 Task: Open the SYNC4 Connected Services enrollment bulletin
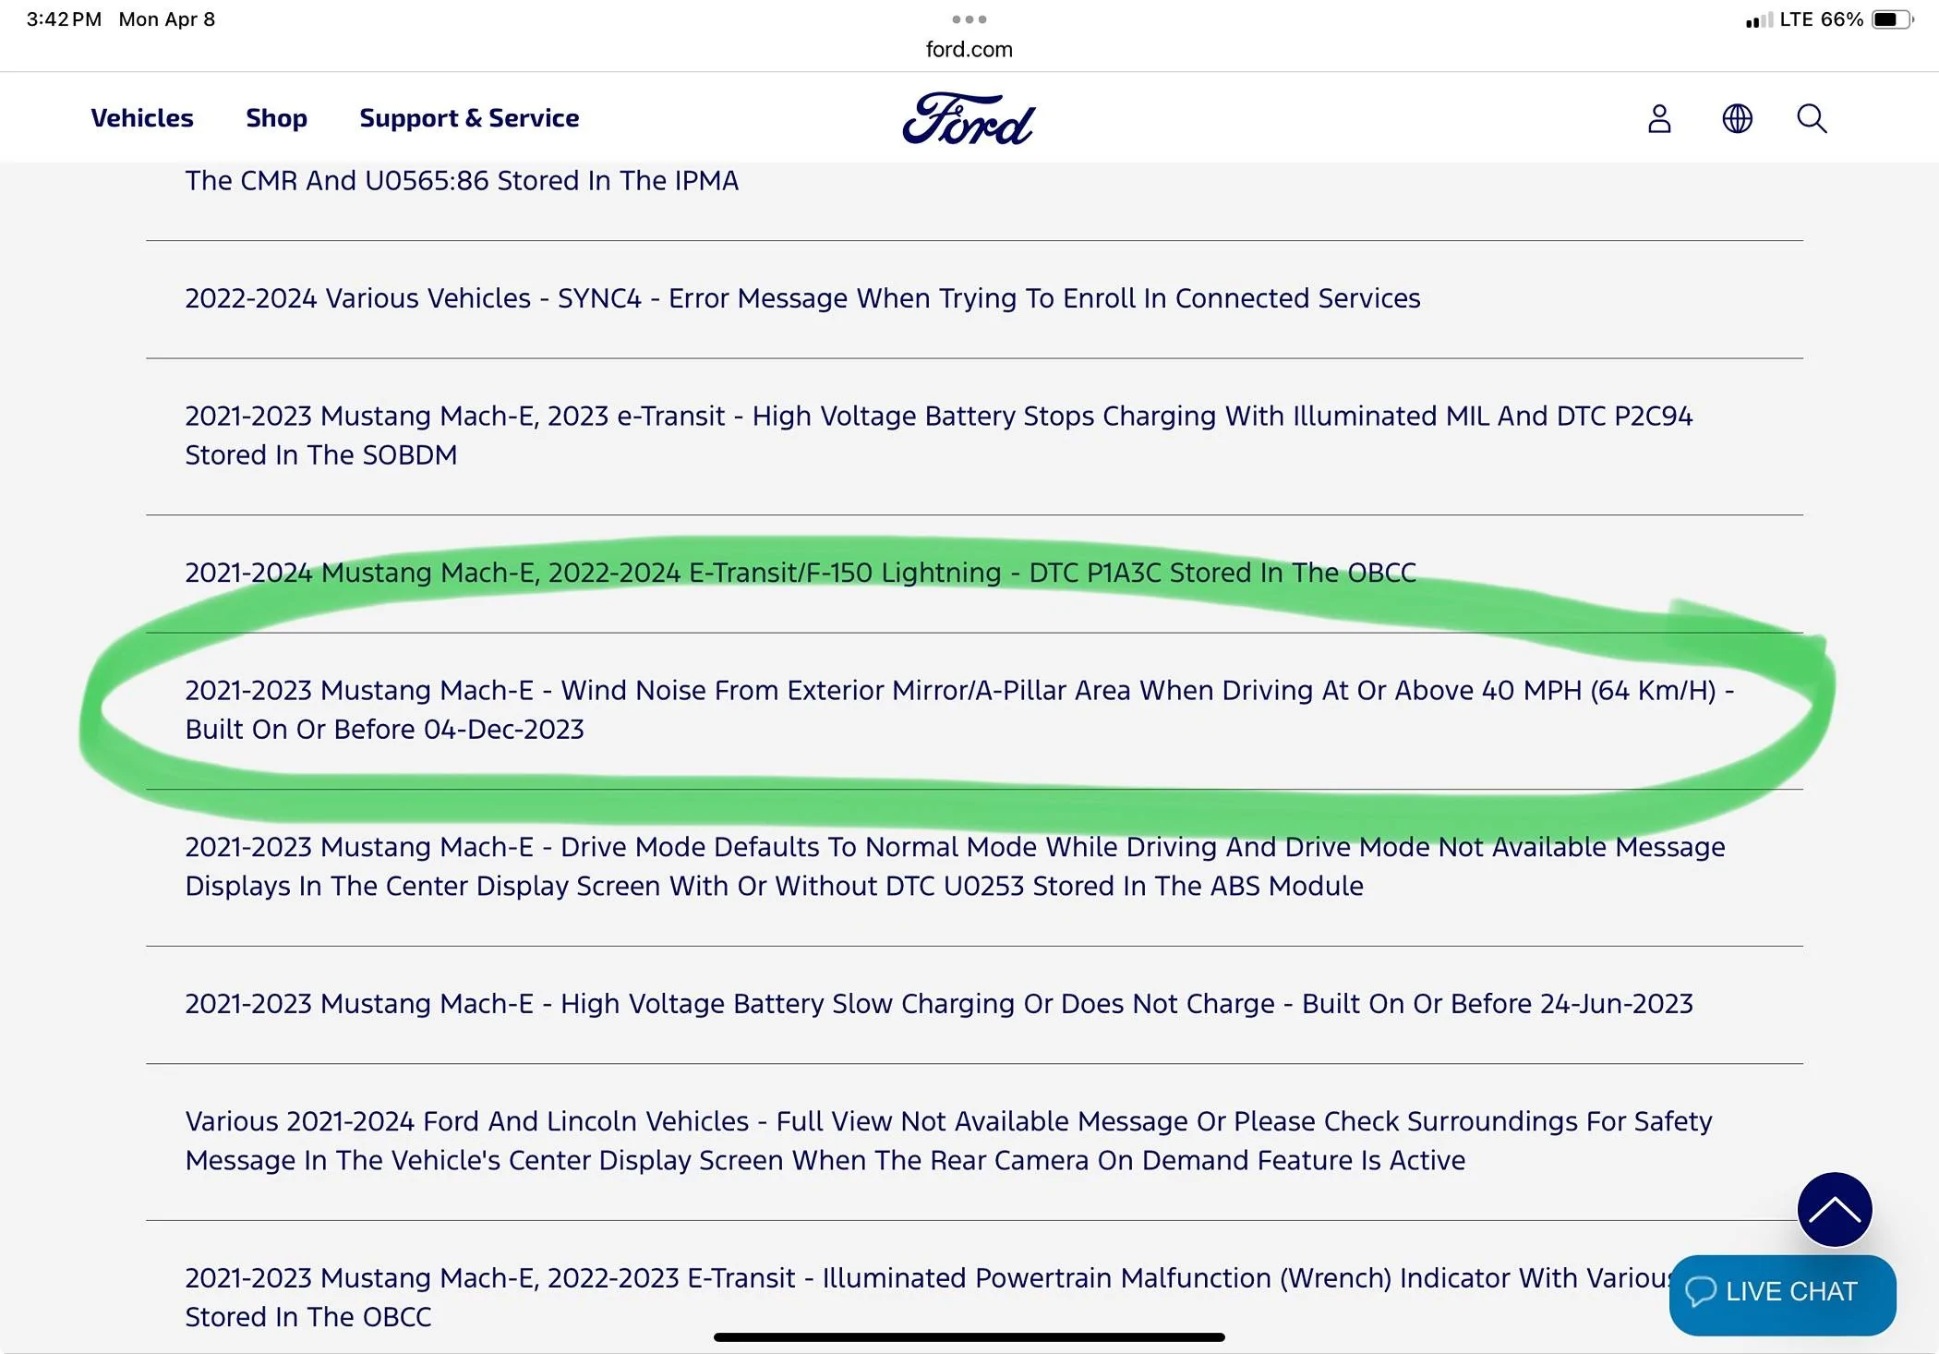point(802,298)
